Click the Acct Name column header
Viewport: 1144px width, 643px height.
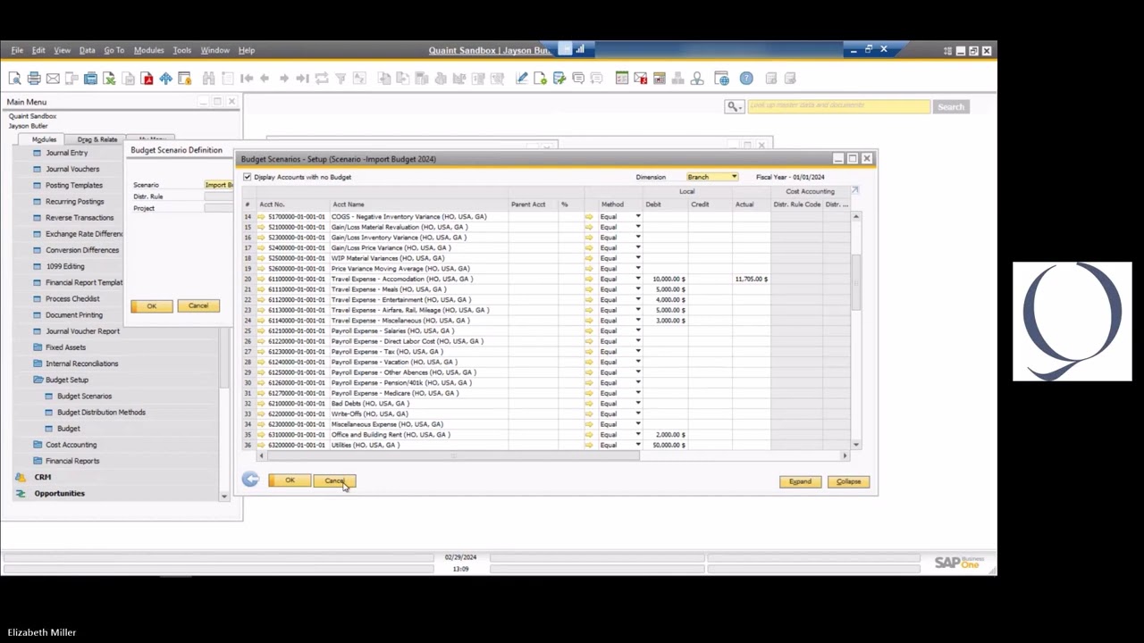349,205
